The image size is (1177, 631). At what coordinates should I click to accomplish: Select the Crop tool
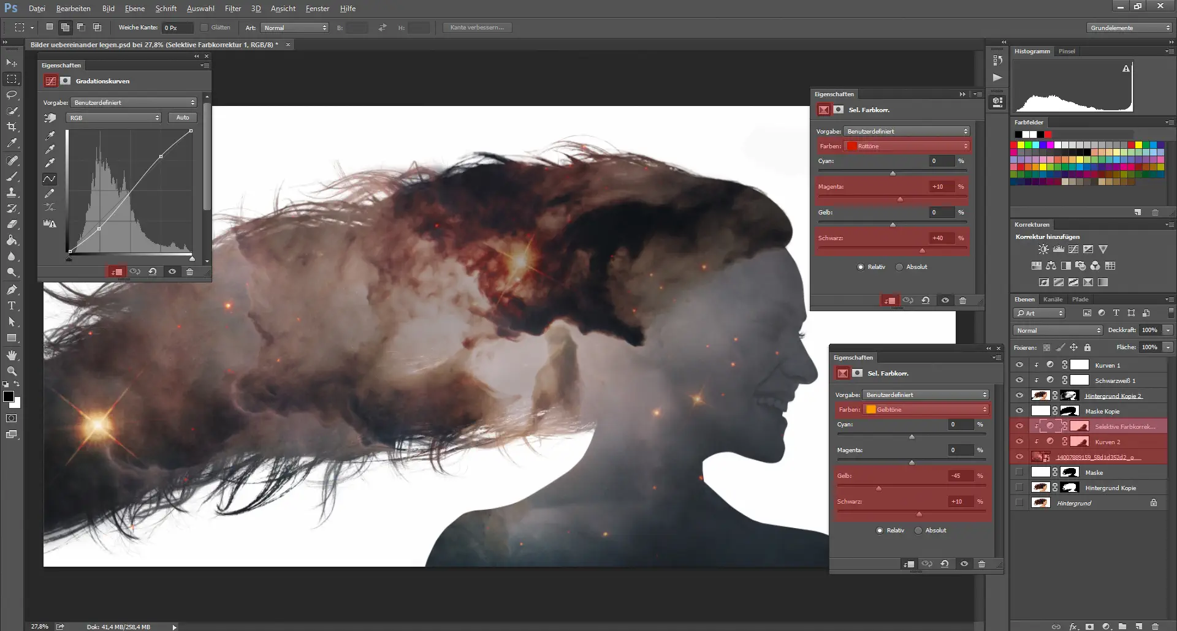[11, 126]
